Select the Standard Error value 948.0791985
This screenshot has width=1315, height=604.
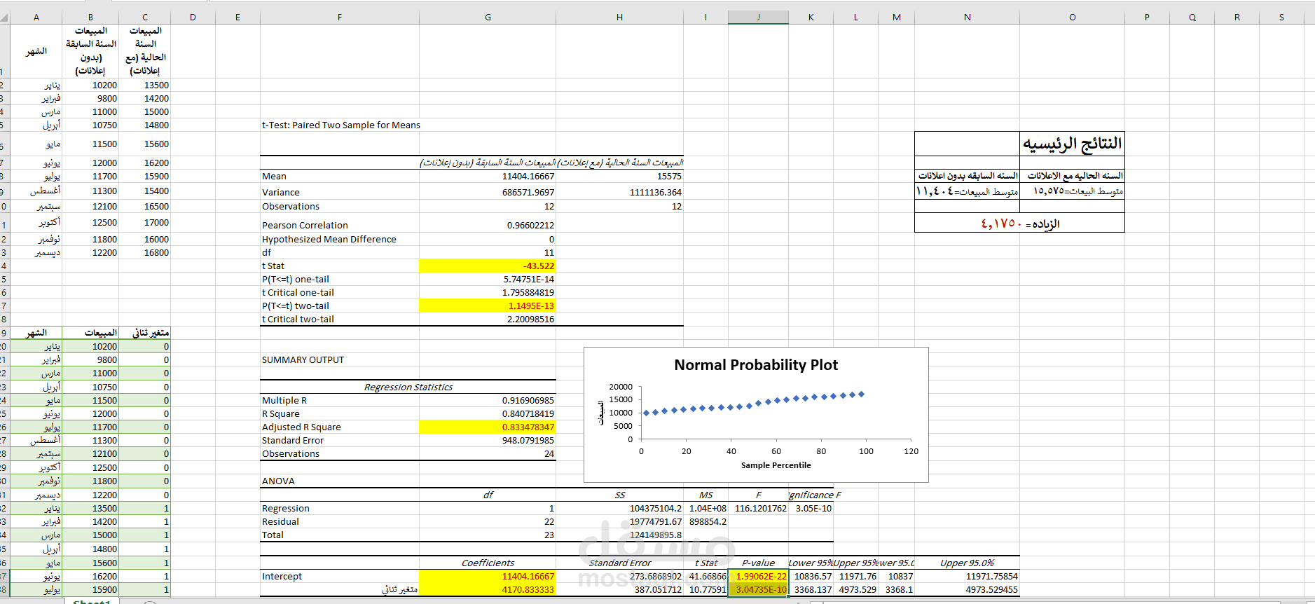tap(488, 441)
